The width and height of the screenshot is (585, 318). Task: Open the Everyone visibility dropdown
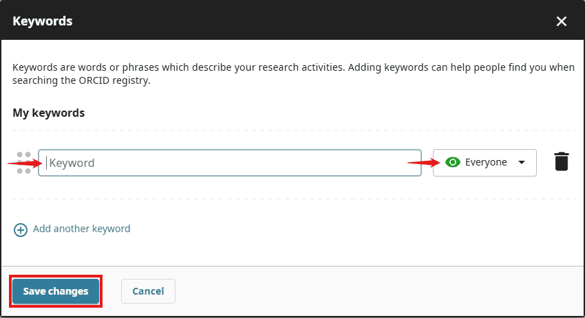pyautogui.click(x=485, y=163)
